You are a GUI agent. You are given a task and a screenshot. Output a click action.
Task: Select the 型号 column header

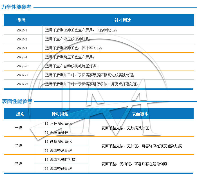tap(22, 20)
